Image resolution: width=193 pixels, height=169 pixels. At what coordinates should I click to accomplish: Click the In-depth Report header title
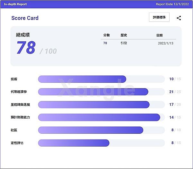(x=15, y=4)
